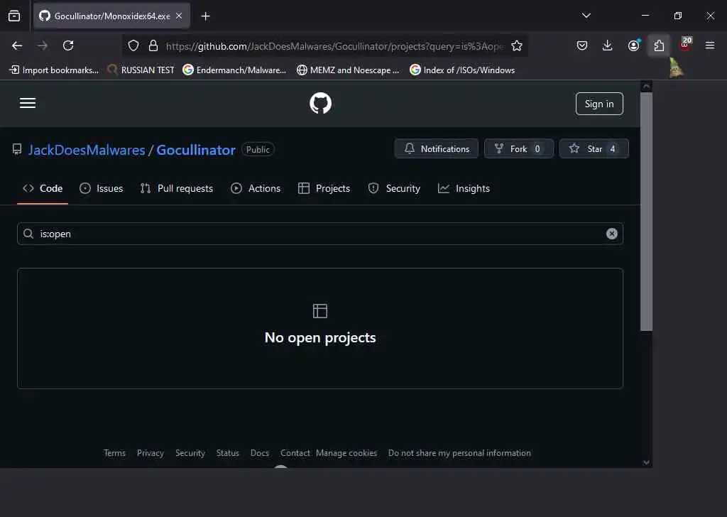Image resolution: width=727 pixels, height=517 pixels.
Task: Bookmark this page with the star icon
Action: [x=517, y=45]
